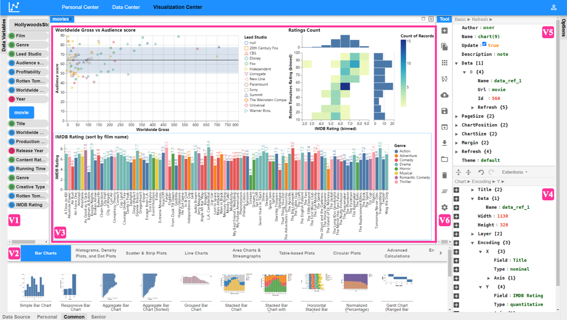This screenshot has width=567, height=320.
Task: Click the save floppy disk icon
Action: [444, 111]
